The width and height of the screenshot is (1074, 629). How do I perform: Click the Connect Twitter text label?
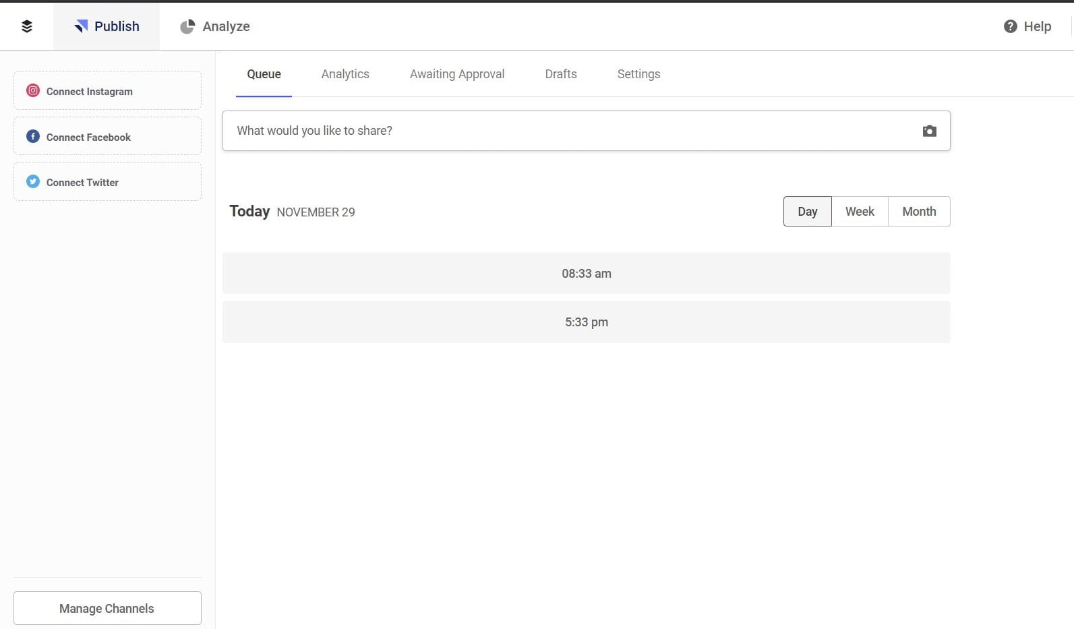(82, 183)
